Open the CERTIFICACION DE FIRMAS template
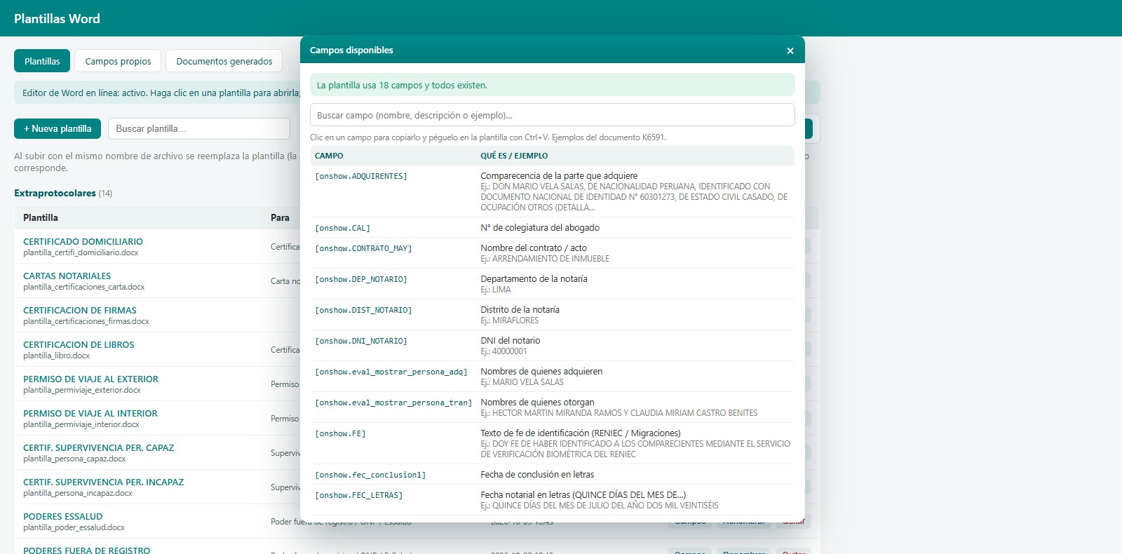 [80, 310]
